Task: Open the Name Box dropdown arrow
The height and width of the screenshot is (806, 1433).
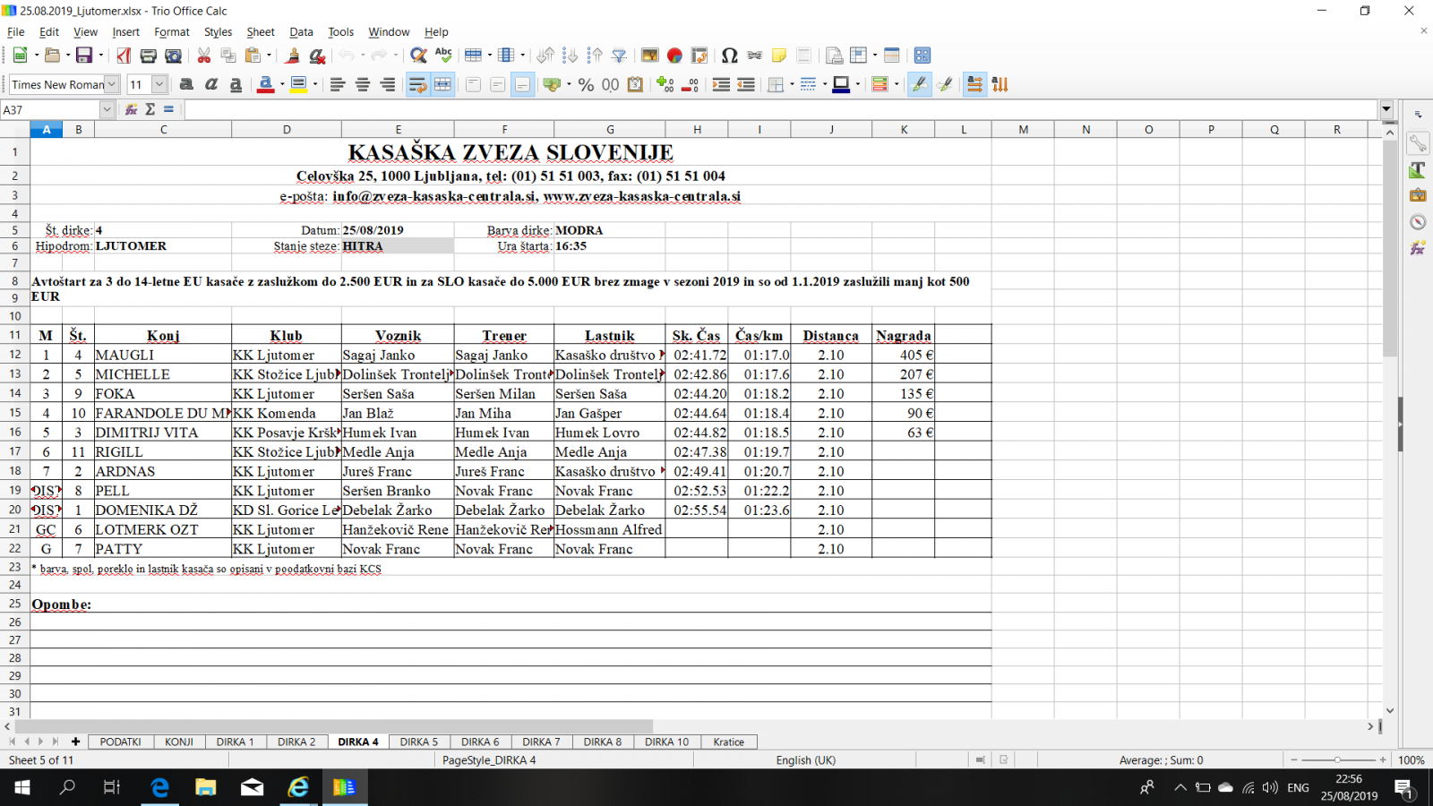Action: [x=107, y=109]
